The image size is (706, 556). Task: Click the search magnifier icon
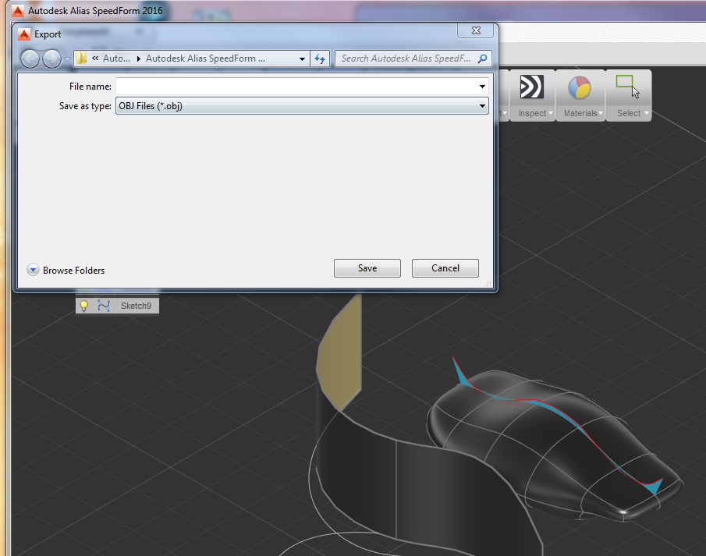[482, 58]
